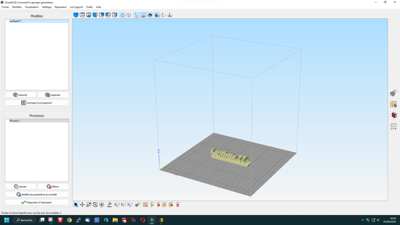Open the cross section view icon on right sidebar
This screenshot has width=400, height=225.
(394, 115)
